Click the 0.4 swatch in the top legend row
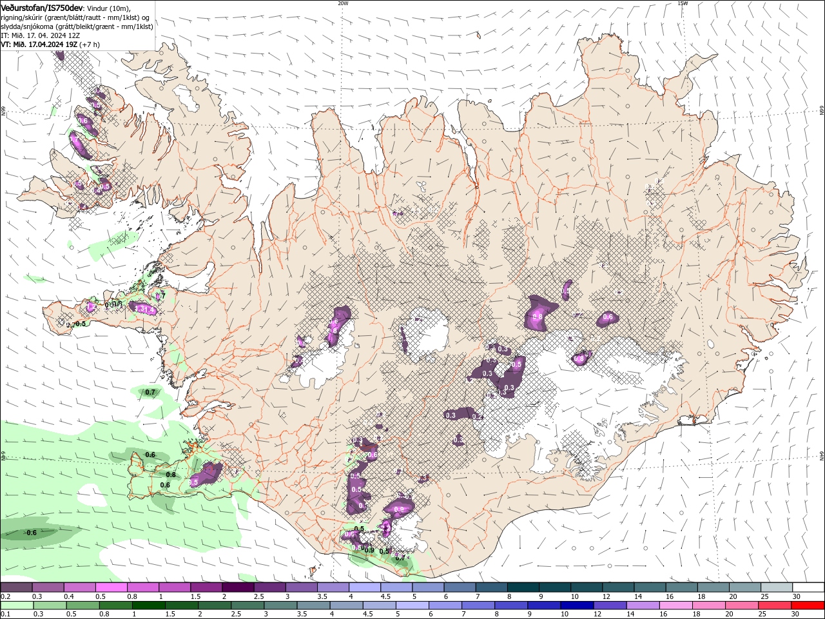This screenshot has width=825, height=619. click(79, 587)
